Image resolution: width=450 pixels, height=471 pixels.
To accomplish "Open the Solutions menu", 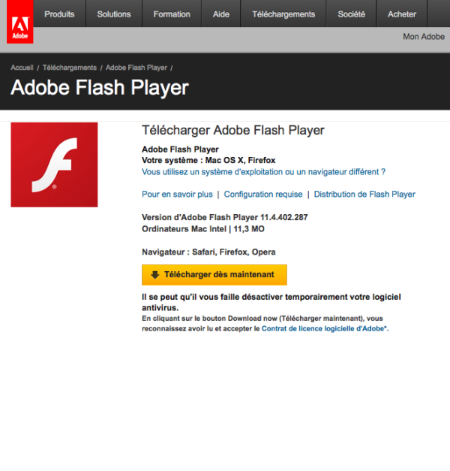I will click(x=114, y=14).
